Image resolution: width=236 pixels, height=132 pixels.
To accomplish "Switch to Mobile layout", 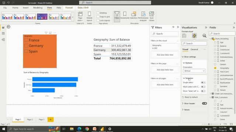I will tap(89, 16).
